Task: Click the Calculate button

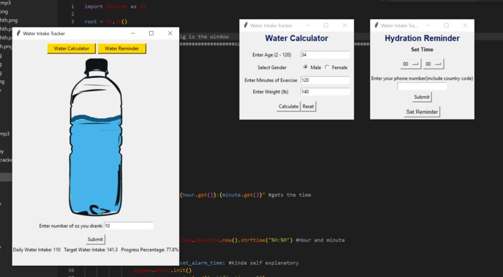Action: tap(288, 106)
